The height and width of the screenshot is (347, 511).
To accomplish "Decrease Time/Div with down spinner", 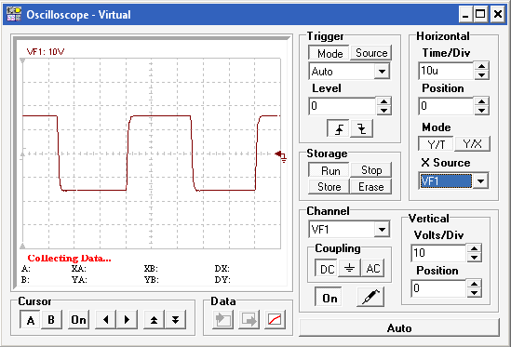I will click(x=481, y=75).
